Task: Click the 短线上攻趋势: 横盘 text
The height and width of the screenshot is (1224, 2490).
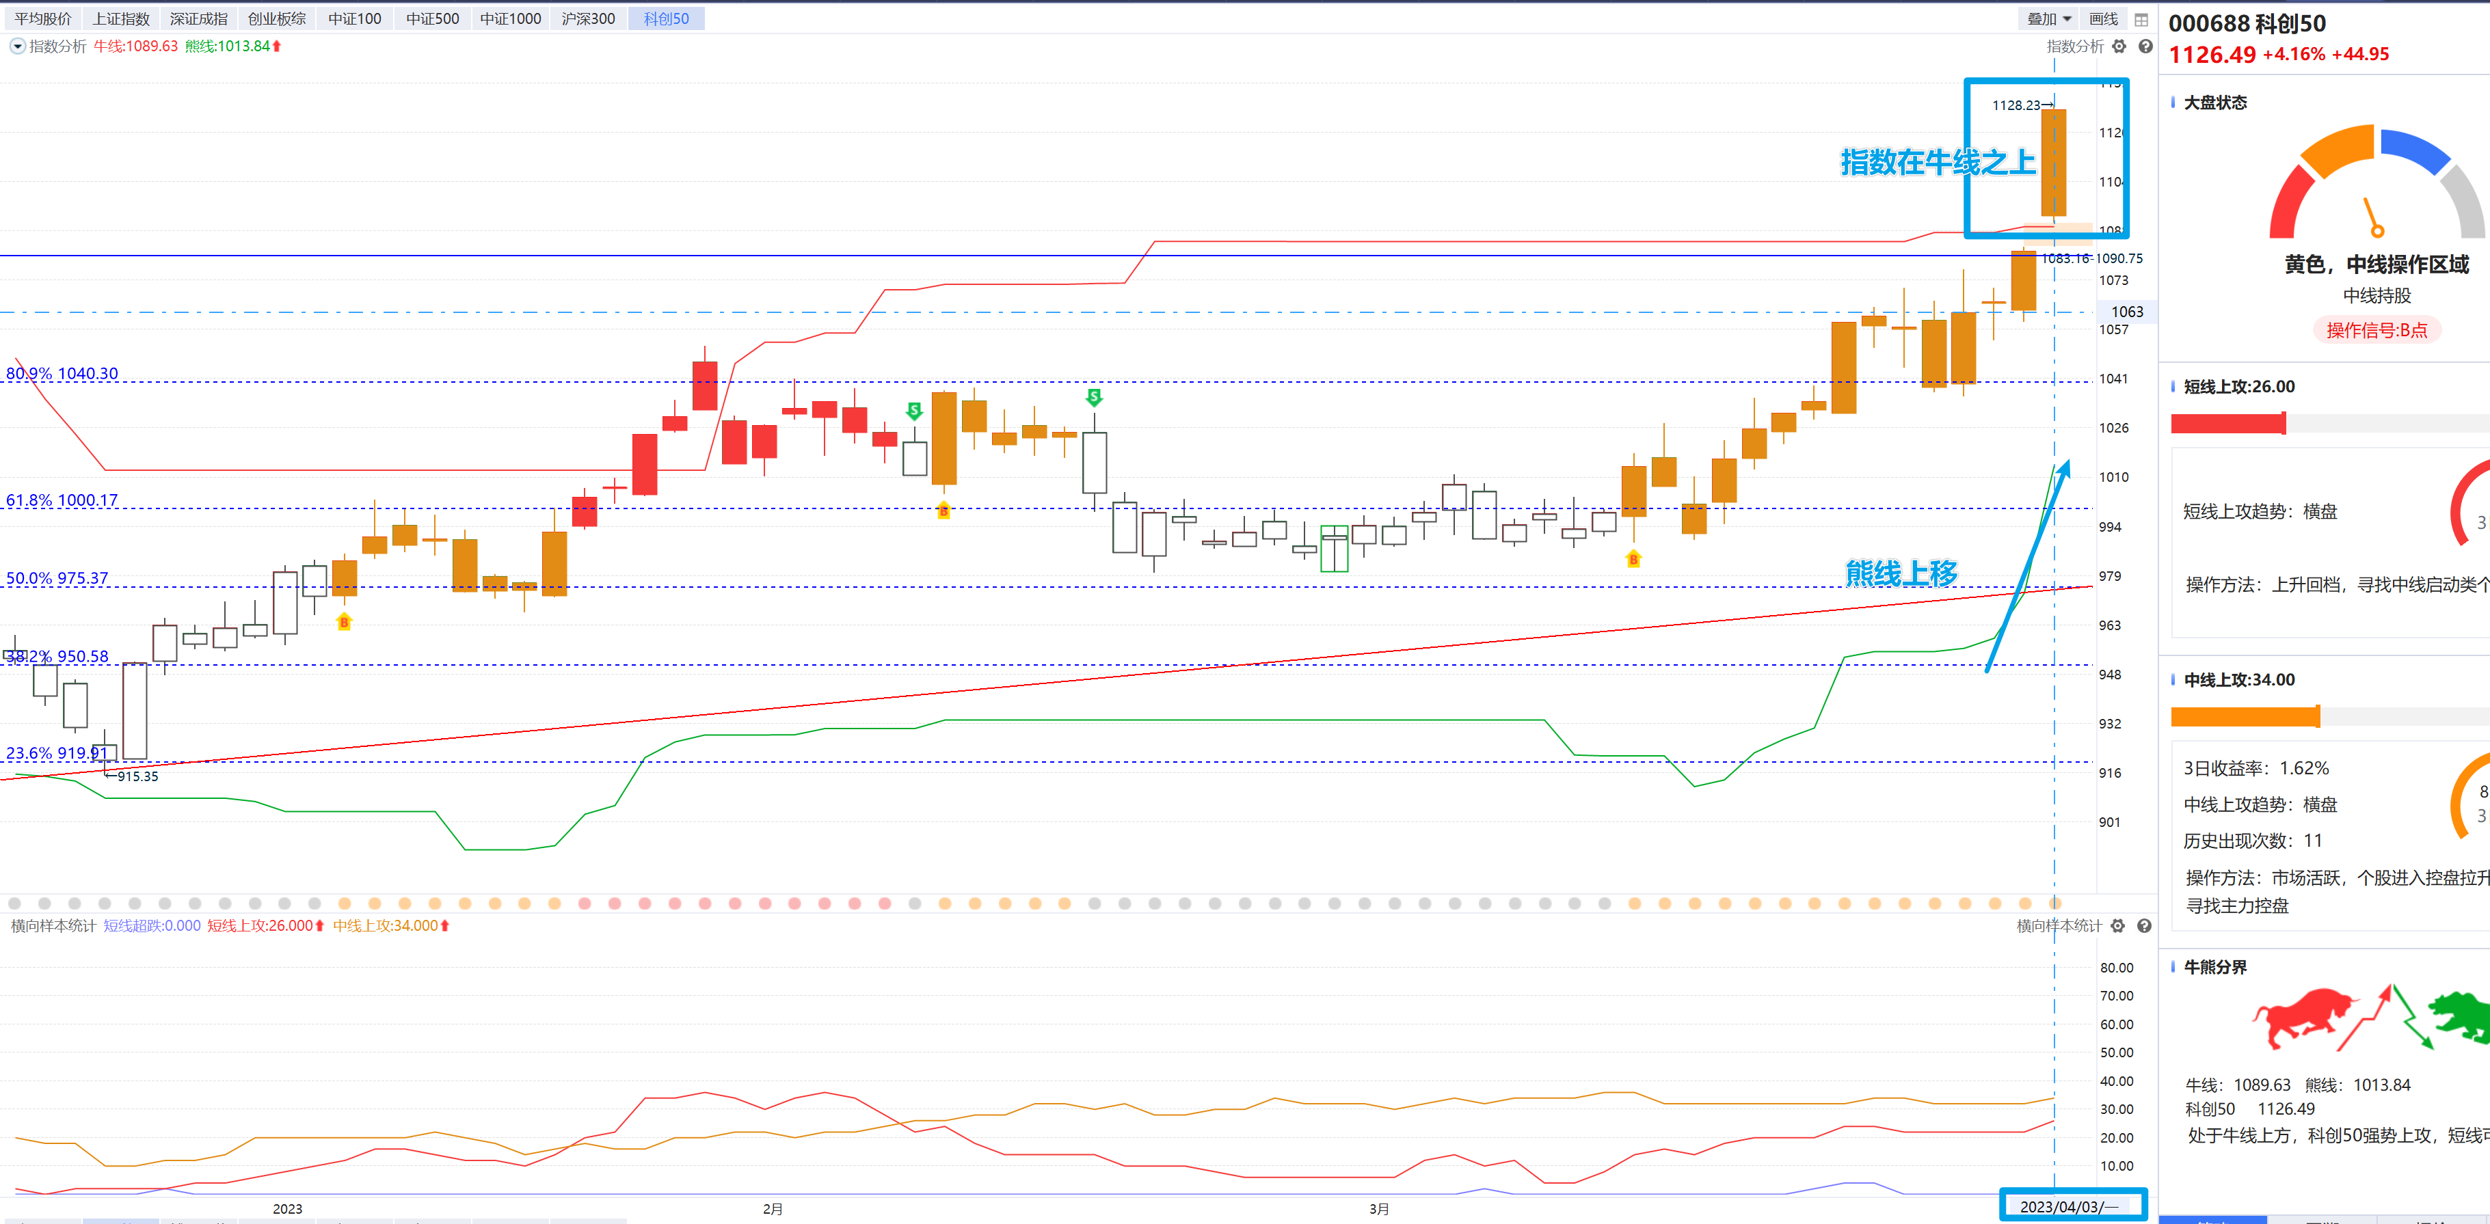Action: point(2260,511)
